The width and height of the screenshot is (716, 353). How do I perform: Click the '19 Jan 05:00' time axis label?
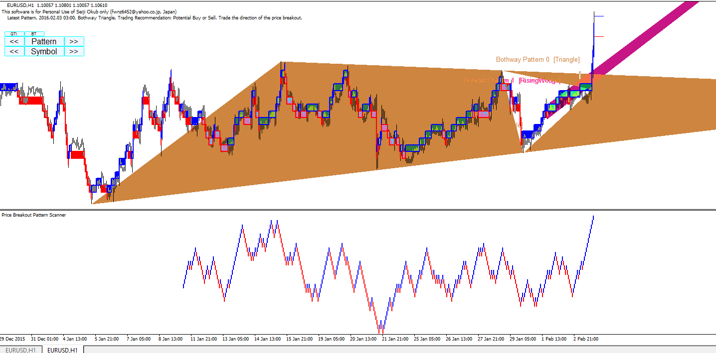tap(331, 339)
